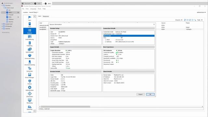This screenshot has width=208, height=117.
Task: Select the highlighted MFA provider row
Action: [x=129, y=36]
